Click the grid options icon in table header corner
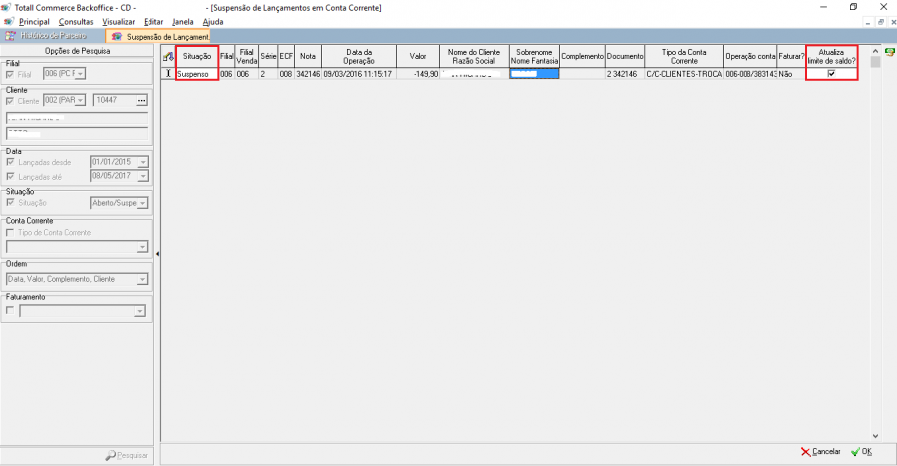 [x=168, y=56]
